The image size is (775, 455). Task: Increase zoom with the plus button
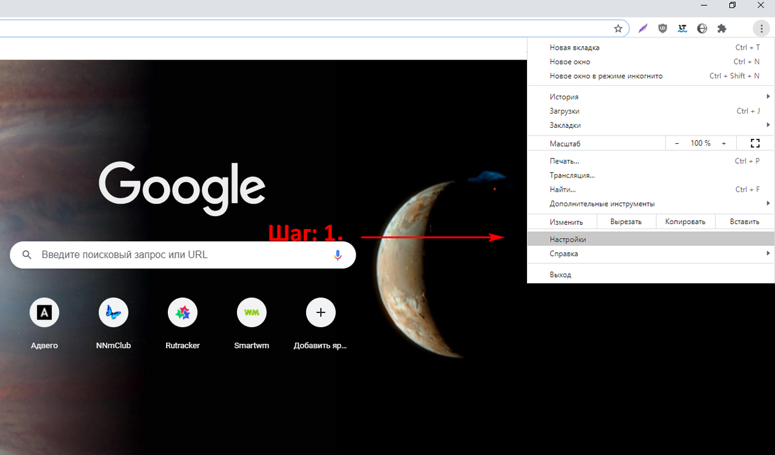point(724,143)
